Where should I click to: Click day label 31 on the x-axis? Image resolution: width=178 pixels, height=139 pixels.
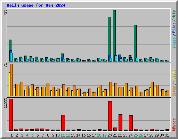pos(167,135)
